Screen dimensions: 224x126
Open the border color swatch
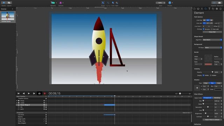(209, 64)
